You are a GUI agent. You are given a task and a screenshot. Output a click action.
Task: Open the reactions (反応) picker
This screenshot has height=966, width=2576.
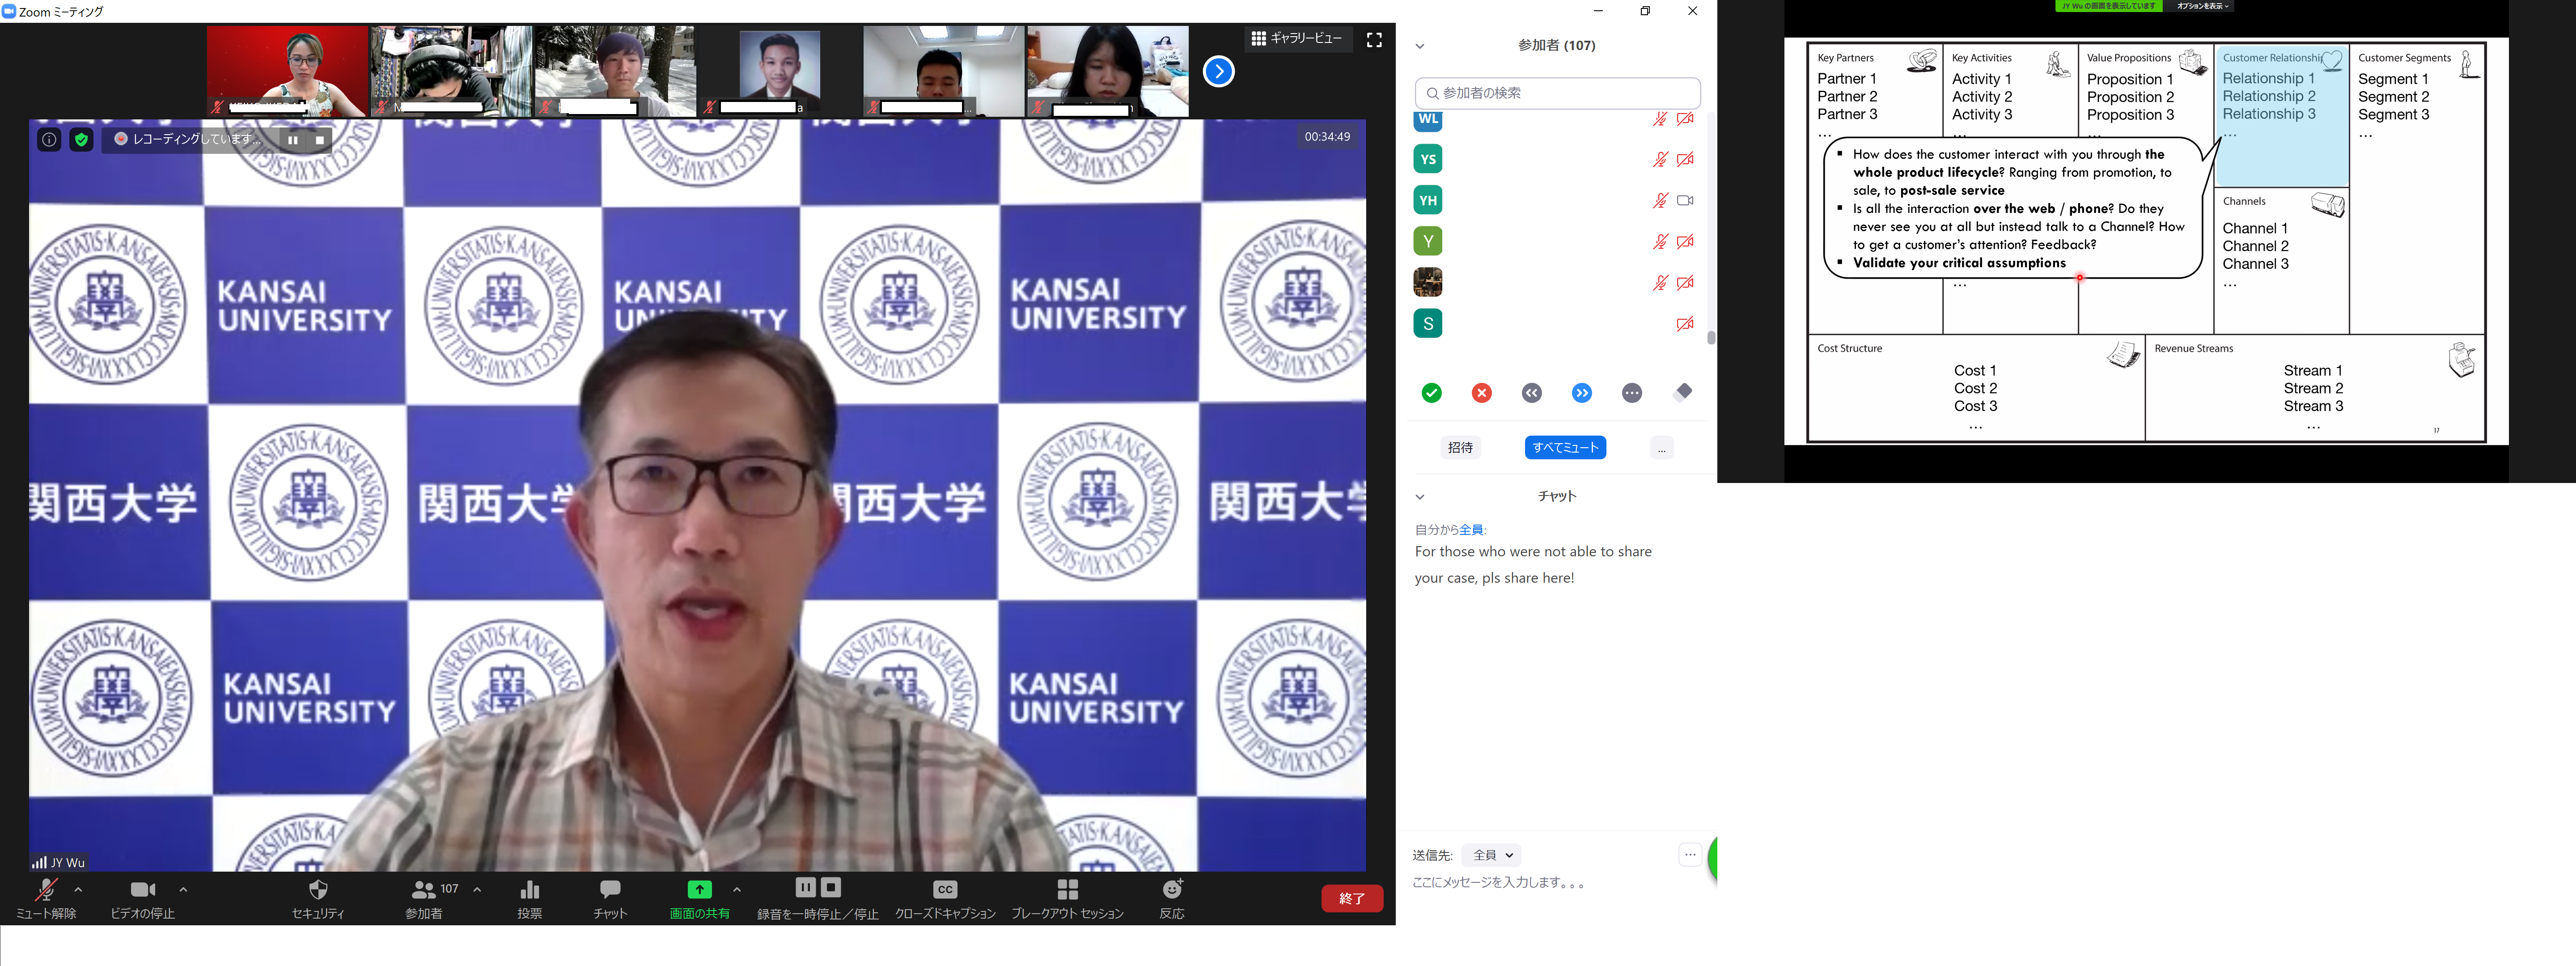click(x=1172, y=898)
